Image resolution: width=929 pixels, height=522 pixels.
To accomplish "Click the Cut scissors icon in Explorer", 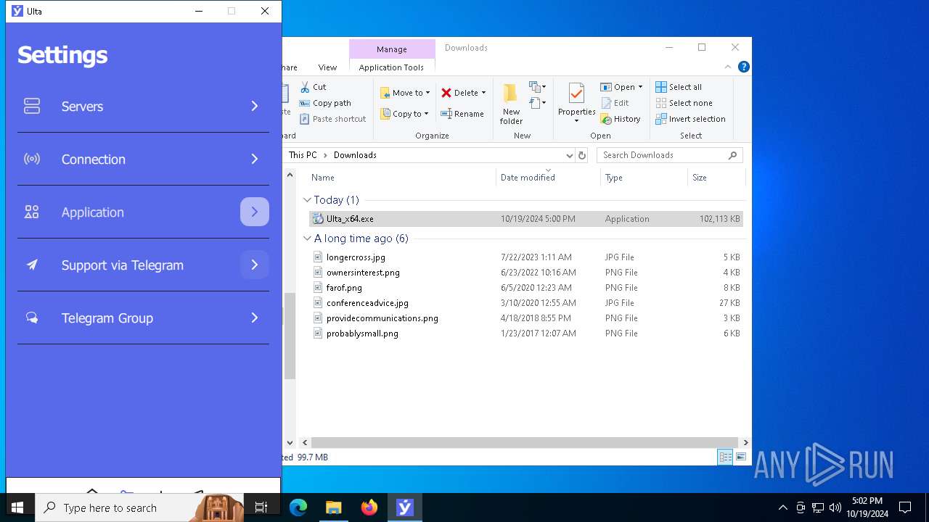I will tap(305, 87).
